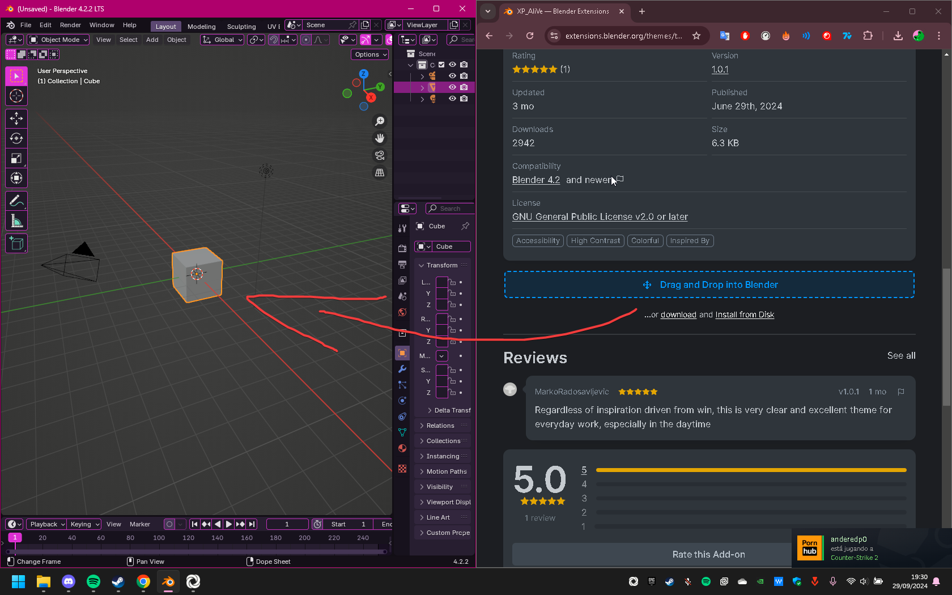Toggle visibility eye of the selected Cube row

tap(452, 87)
